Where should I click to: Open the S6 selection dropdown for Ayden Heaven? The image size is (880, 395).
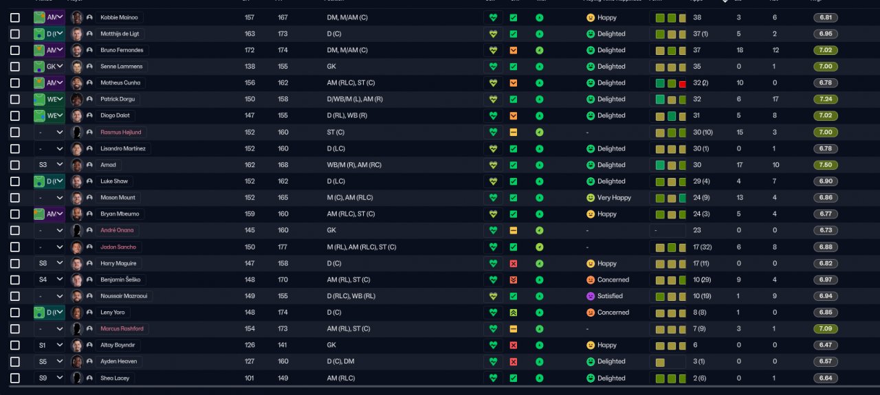49,361
